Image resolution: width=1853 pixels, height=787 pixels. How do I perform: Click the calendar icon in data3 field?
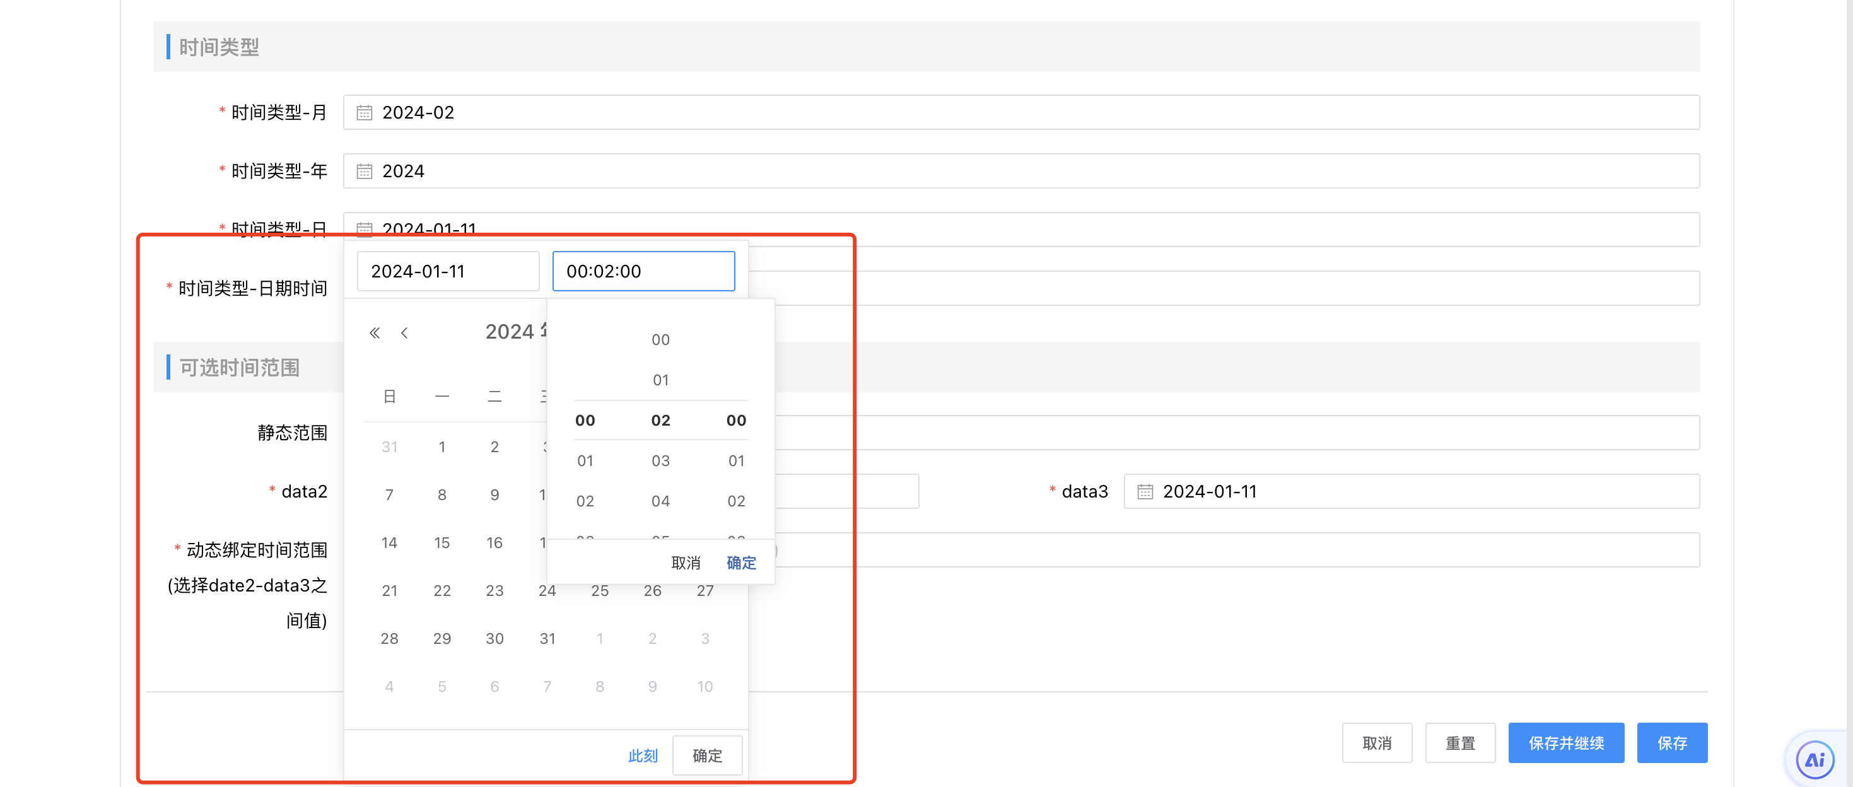[1145, 492]
